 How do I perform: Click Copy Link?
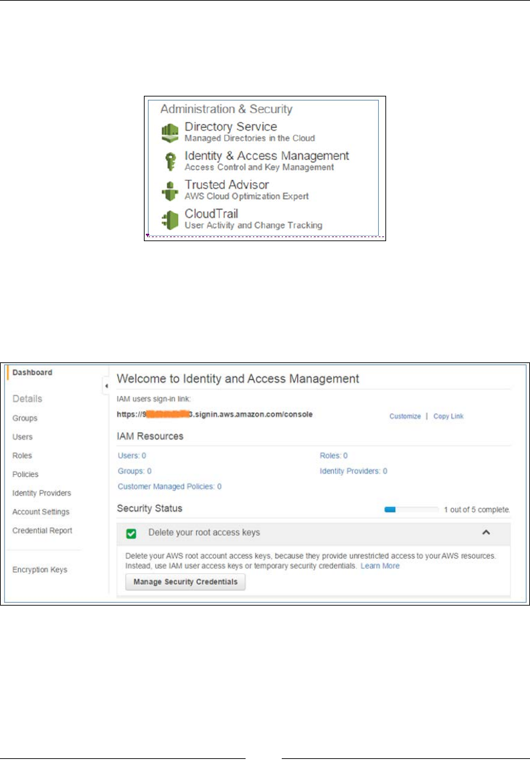(x=448, y=416)
